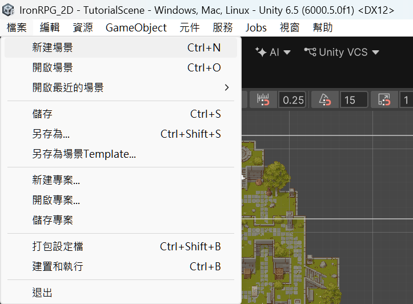The width and height of the screenshot is (413, 304).
Task: Open the 檔案 menu
Action: [17, 27]
